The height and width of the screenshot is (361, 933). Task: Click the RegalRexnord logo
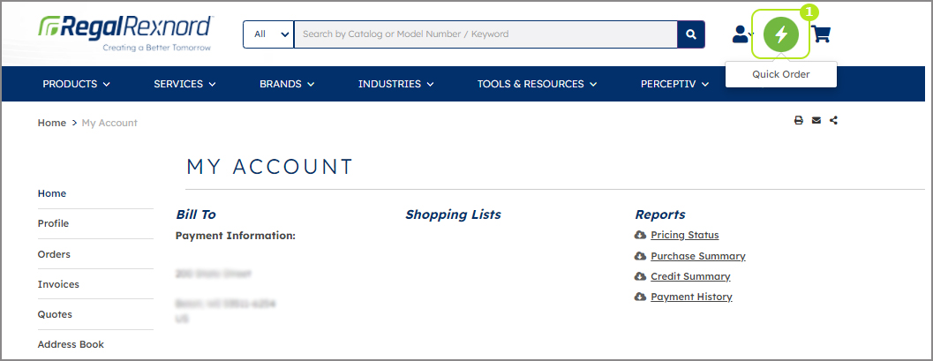(125, 34)
